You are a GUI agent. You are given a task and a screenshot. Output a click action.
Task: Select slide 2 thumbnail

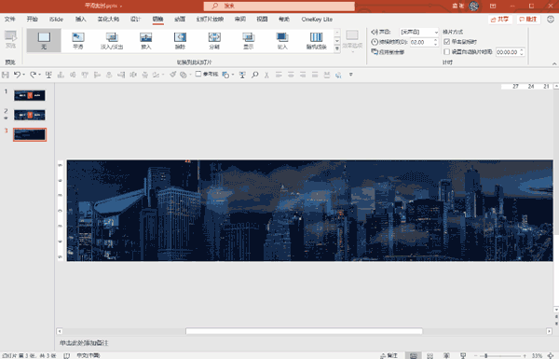click(x=30, y=115)
